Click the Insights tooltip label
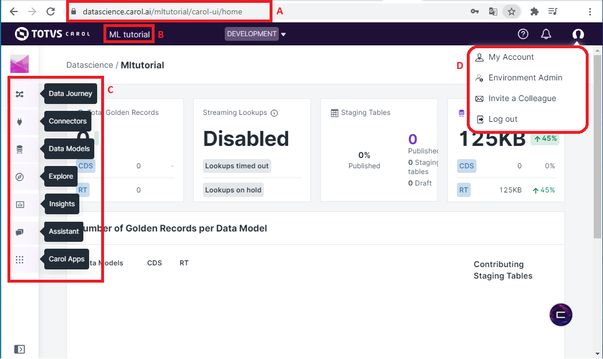 tap(62, 204)
